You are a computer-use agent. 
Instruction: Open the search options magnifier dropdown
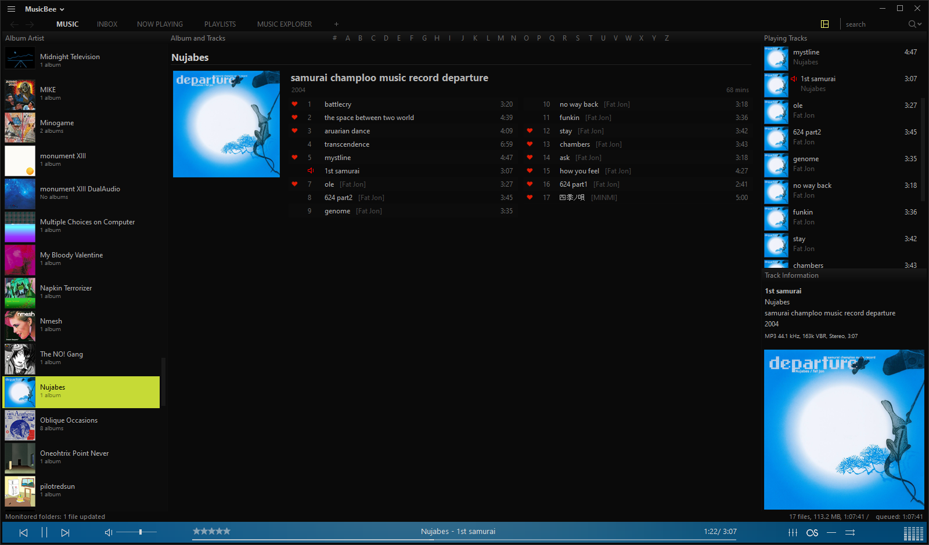915,24
